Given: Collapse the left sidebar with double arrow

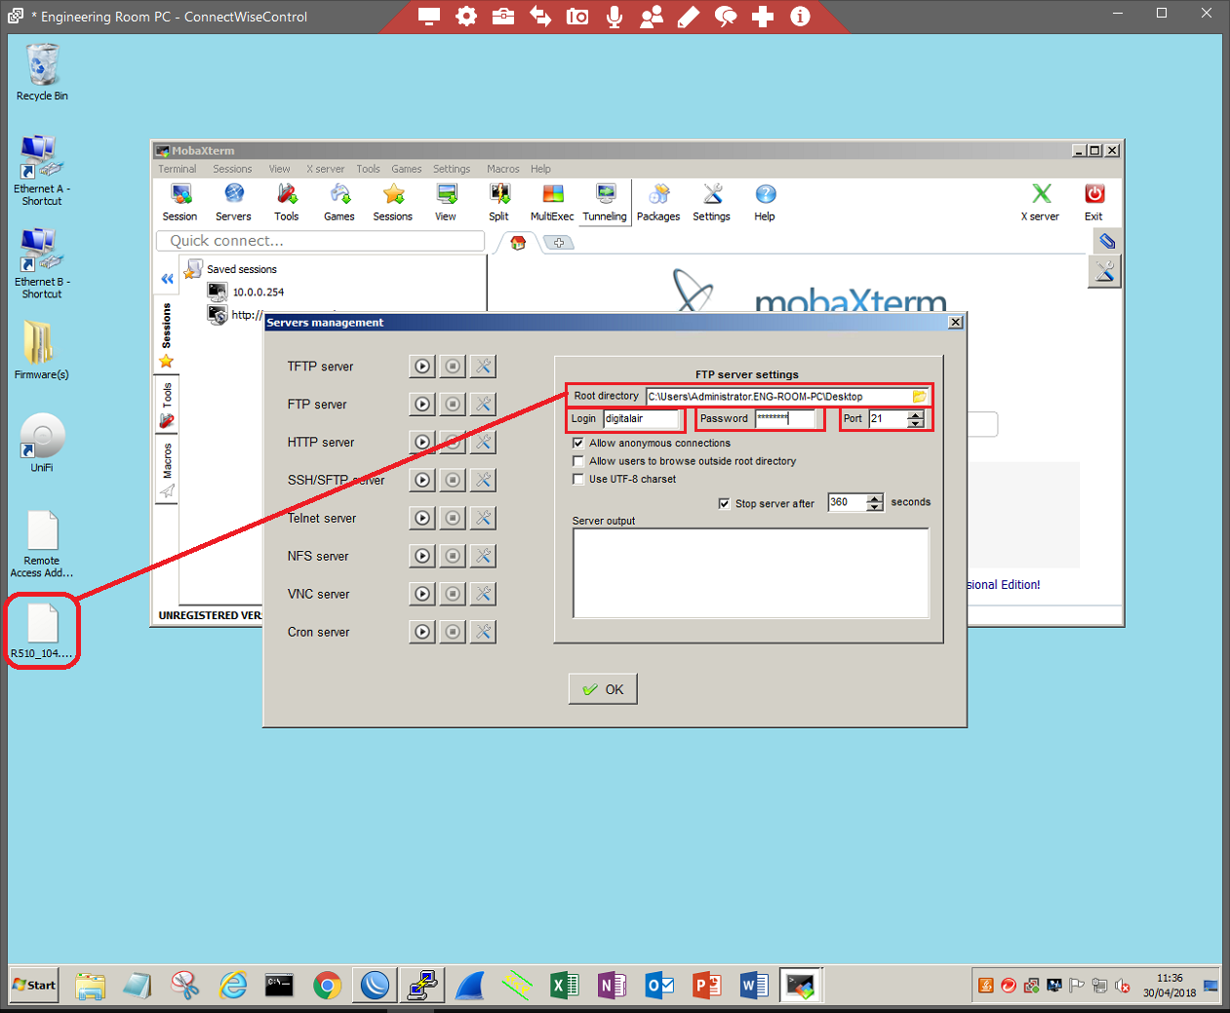Looking at the screenshot, I should (167, 279).
